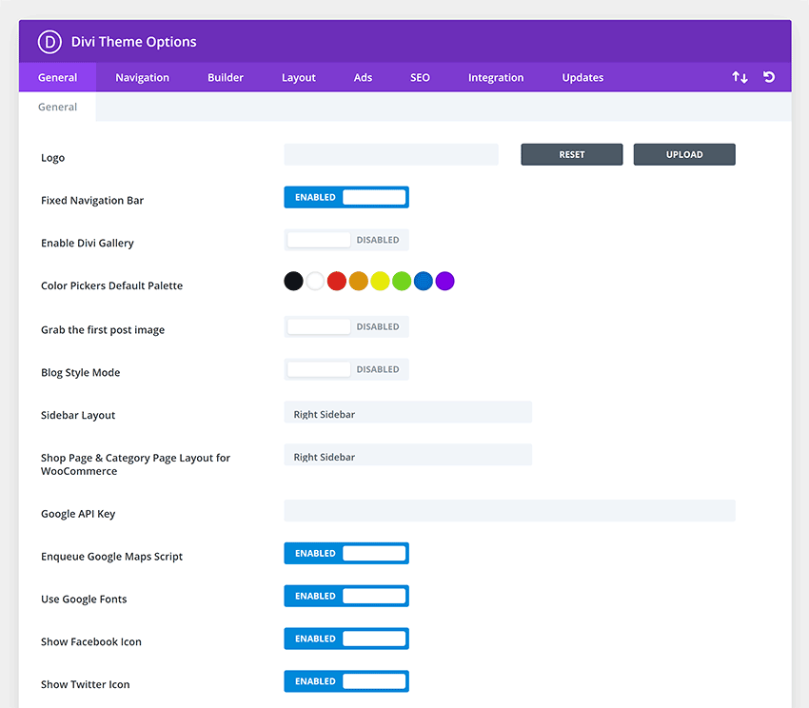Pick the blue palette swatch

tap(424, 282)
